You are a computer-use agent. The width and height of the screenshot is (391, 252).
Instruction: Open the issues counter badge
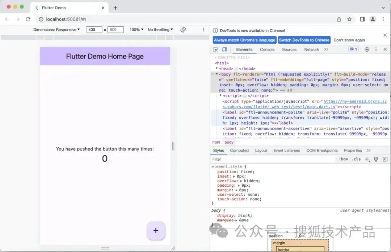pyautogui.click(x=353, y=49)
